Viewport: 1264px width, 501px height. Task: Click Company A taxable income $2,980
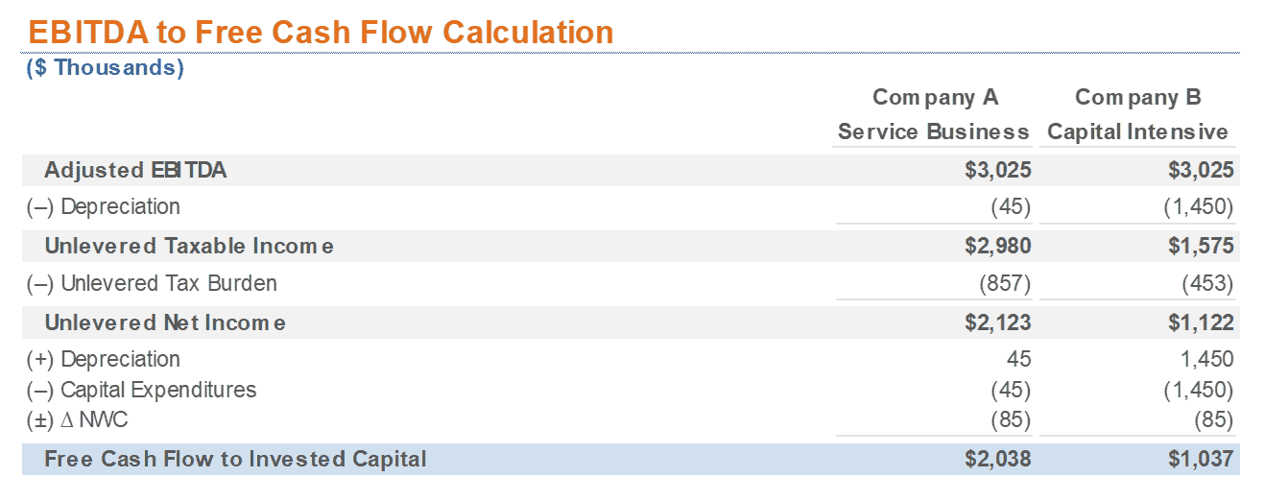[x=998, y=246]
